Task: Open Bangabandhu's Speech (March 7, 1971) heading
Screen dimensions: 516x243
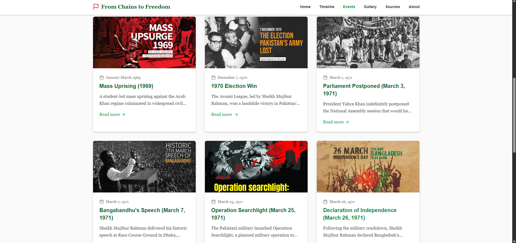Action: click(x=142, y=214)
